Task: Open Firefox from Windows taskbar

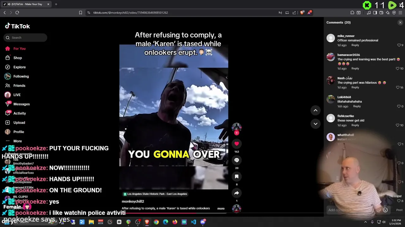Action: 175,222
